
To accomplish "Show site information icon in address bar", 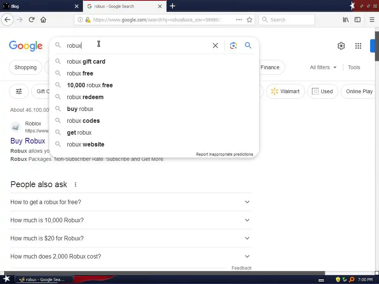I will click(x=80, y=20).
